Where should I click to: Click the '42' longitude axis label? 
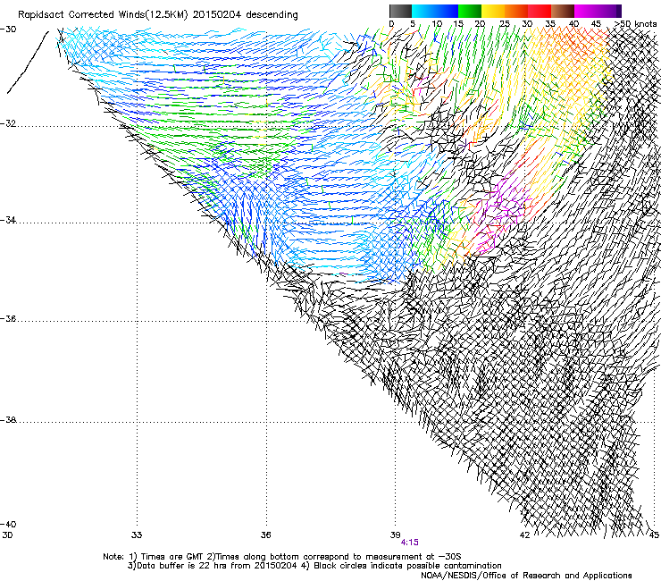click(x=524, y=535)
